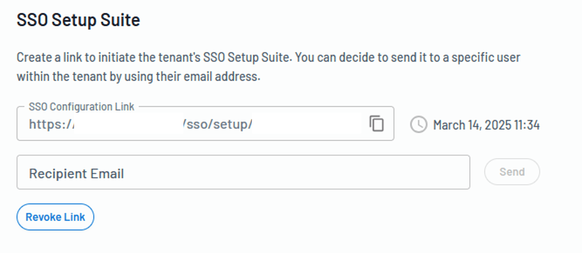Open the generated SSO configuration link
This screenshot has height=253, width=582.
(140, 124)
